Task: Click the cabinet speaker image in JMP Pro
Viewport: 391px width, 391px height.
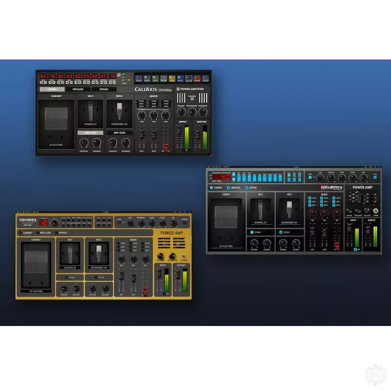Action: (36, 261)
